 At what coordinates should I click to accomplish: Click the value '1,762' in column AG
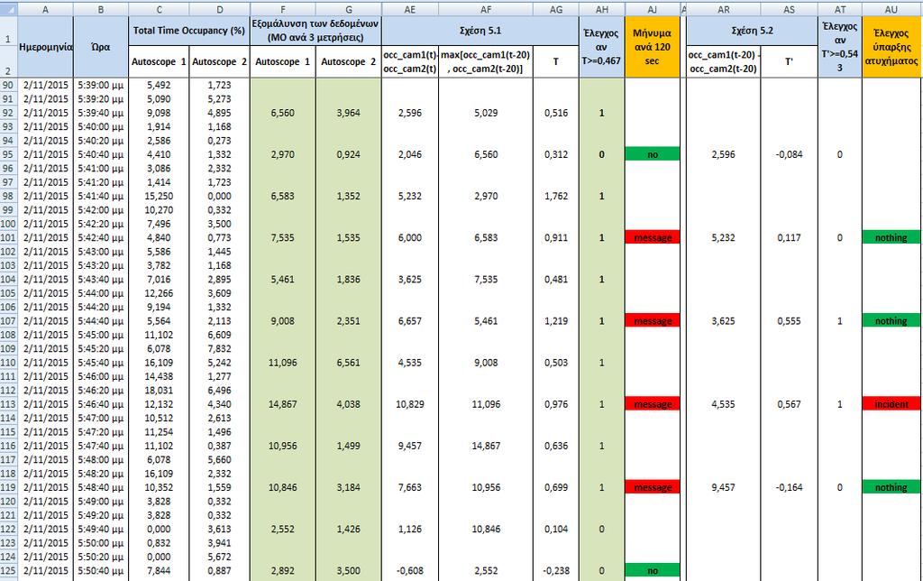click(555, 196)
